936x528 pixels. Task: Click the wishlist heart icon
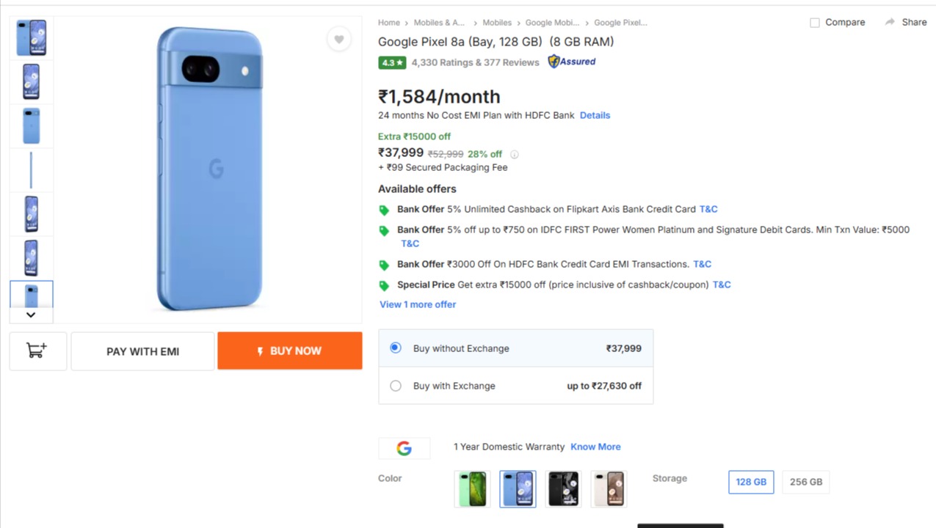(338, 40)
